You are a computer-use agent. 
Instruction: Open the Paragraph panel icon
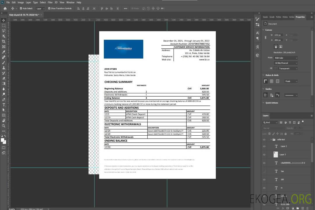[x=257, y=38]
